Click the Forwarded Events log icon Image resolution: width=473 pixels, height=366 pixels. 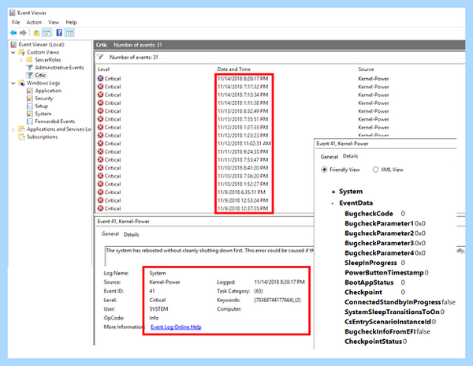(30, 121)
